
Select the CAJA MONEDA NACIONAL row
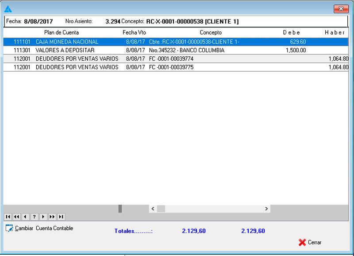tap(67, 42)
